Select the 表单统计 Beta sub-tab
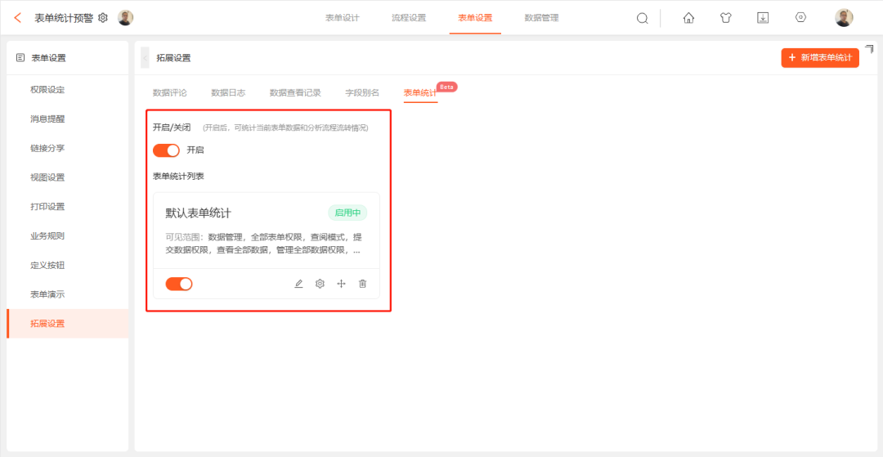This screenshot has width=883, height=457. pos(421,93)
